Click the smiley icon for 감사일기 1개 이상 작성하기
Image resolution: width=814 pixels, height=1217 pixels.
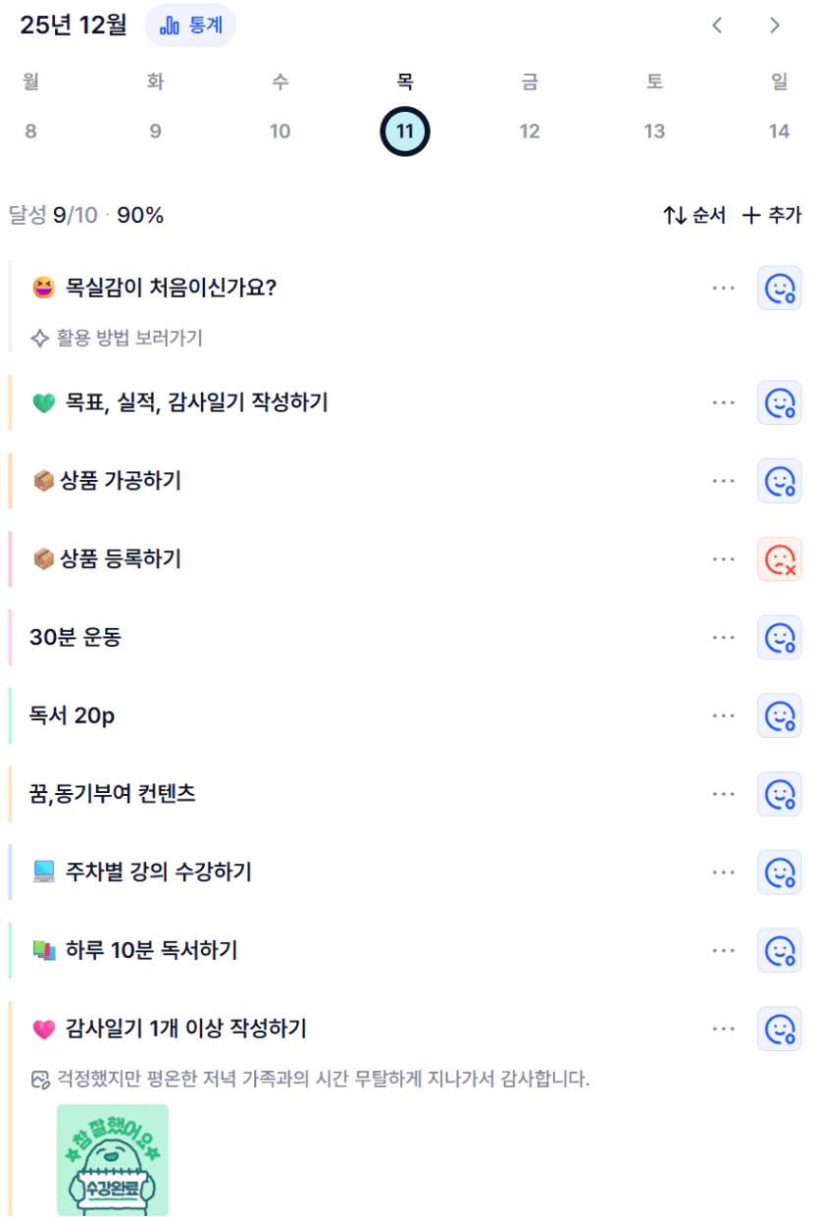coord(779,1029)
